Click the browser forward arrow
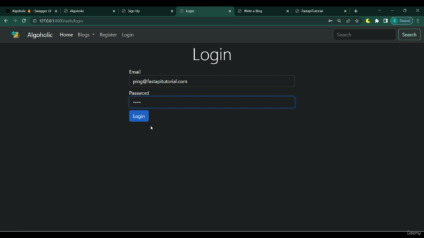Screen dimensions: 424x238 (15, 20)
